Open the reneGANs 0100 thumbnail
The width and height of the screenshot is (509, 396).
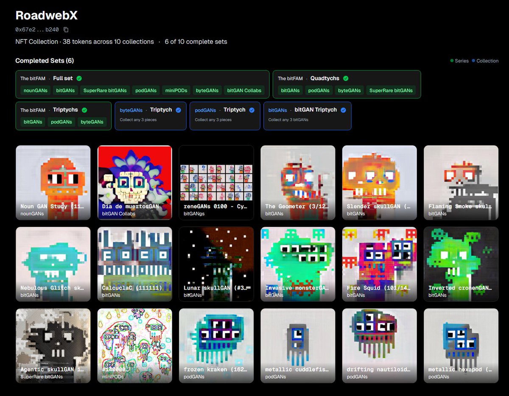(216, 183)
